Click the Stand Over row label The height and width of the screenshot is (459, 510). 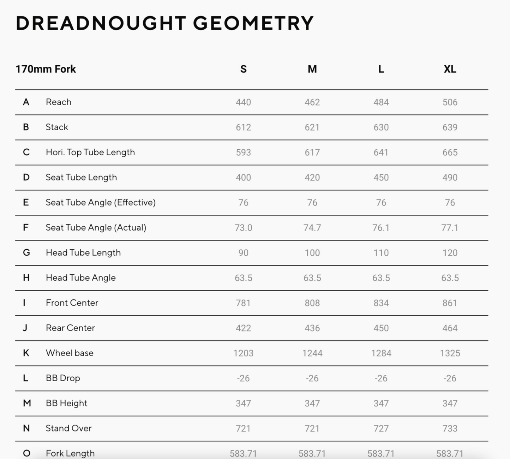click(x=68, y=428)
